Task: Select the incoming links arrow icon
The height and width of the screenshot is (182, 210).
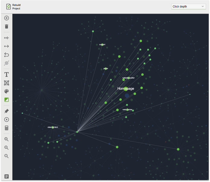Action: click(x=7, y=38)
